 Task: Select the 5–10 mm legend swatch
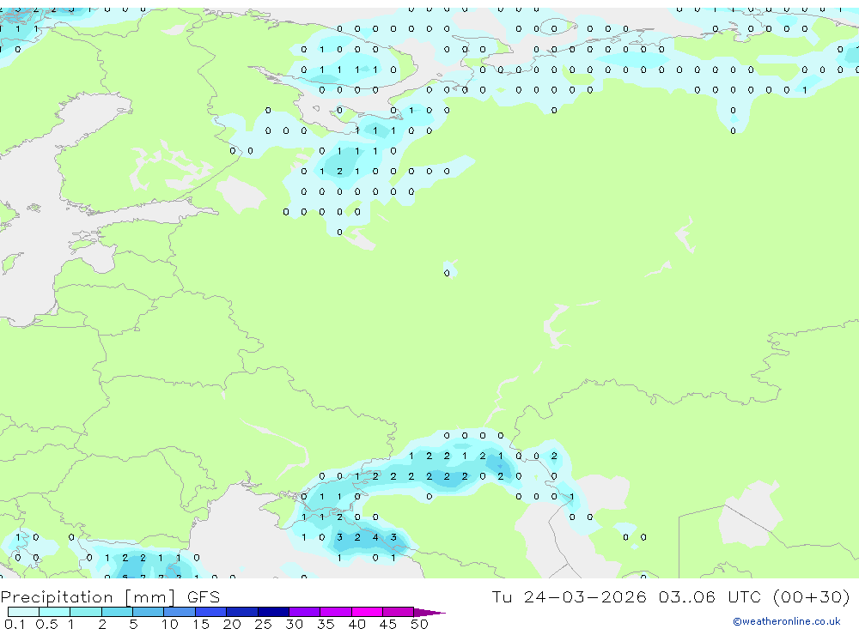click(149, 612)
